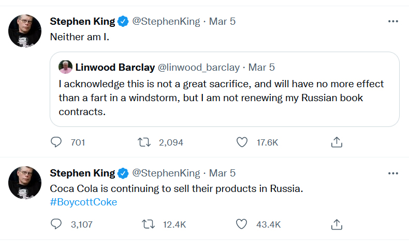Viewport: 409px width, 241px height.
Task: Click Stephen King's avatar on second tweet
Action: point(25,183)
